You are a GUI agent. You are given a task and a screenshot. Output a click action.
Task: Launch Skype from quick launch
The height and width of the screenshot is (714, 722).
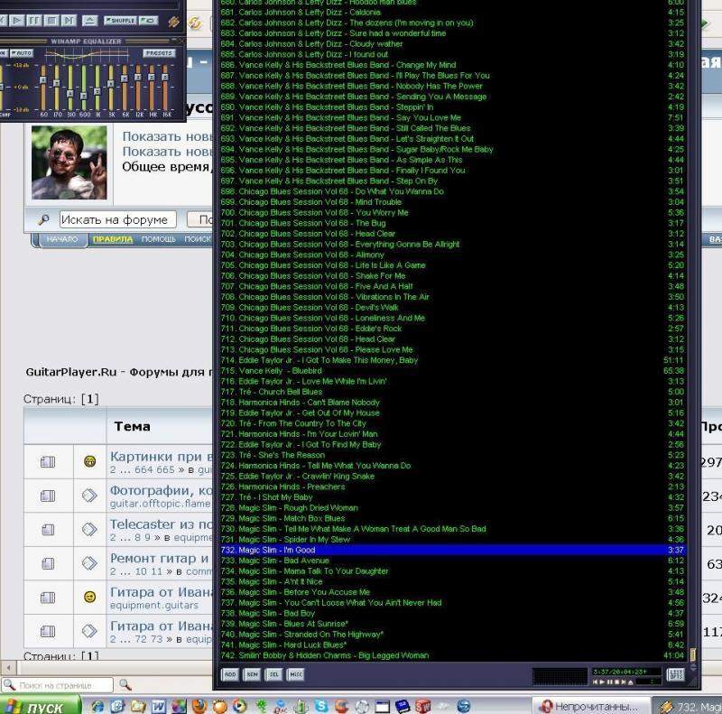click(321, 706)
